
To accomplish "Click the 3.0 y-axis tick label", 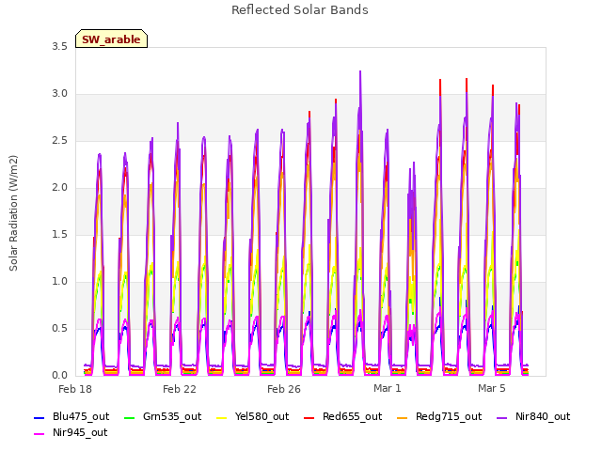I will [x=60, y=94].
